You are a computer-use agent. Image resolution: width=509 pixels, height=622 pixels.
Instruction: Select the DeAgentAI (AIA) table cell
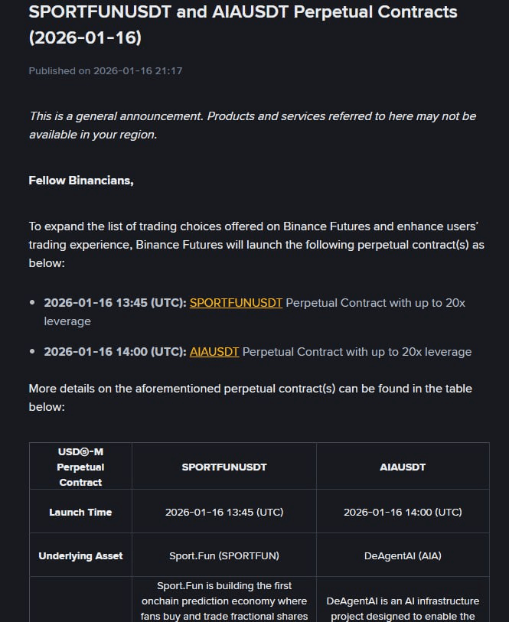tap(403, 555)
